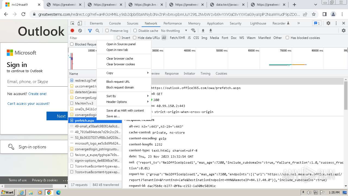Viewport: 348px width, 196px height.
Task: Open the No throttling dropdown
Action: [x=174, y=31]
